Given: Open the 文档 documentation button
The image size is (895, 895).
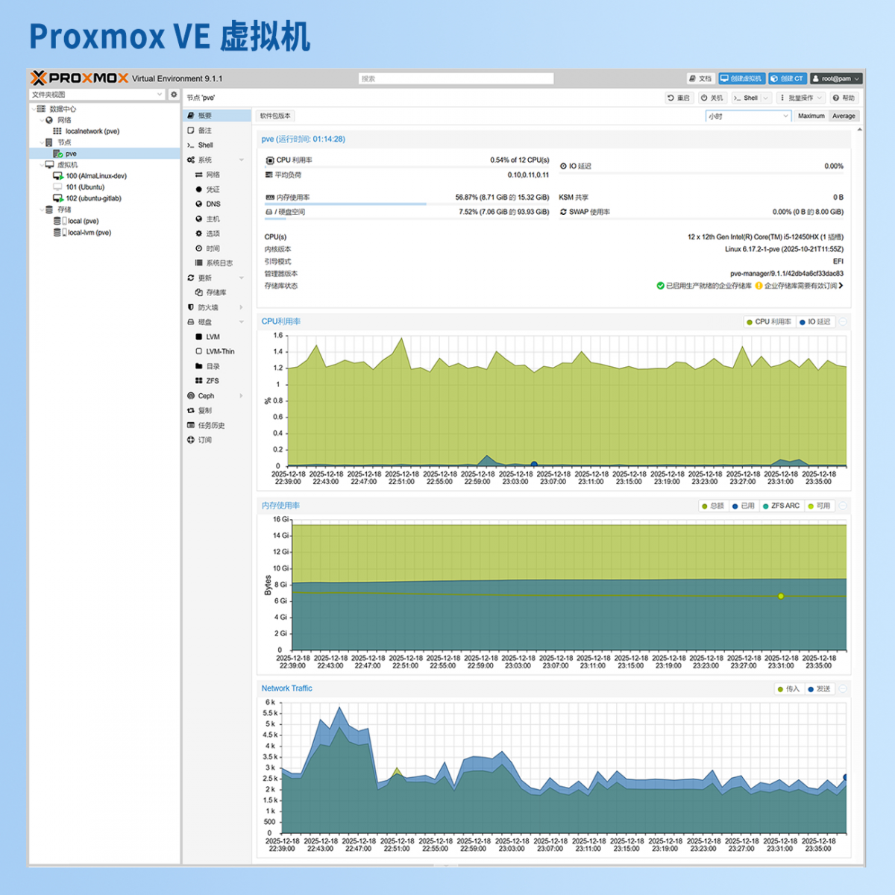Looking at the screenshot, I should 700,78.
